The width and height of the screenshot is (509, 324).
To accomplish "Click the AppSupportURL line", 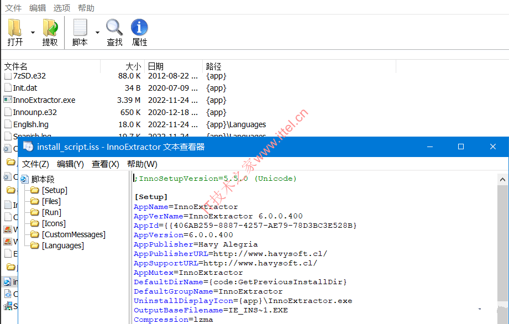I will (225, 263).
